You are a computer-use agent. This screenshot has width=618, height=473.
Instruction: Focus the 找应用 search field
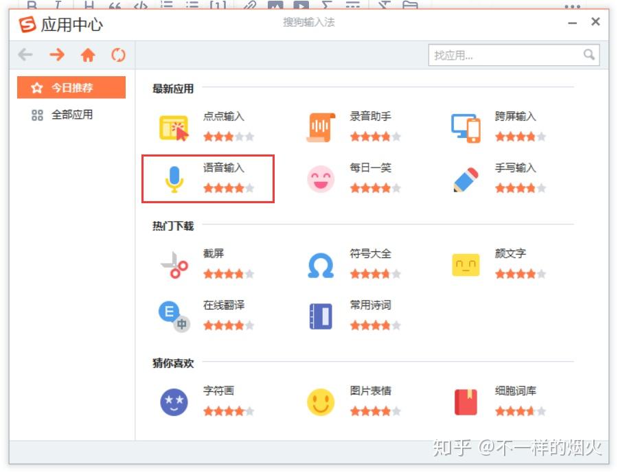[x=514, y=55]
